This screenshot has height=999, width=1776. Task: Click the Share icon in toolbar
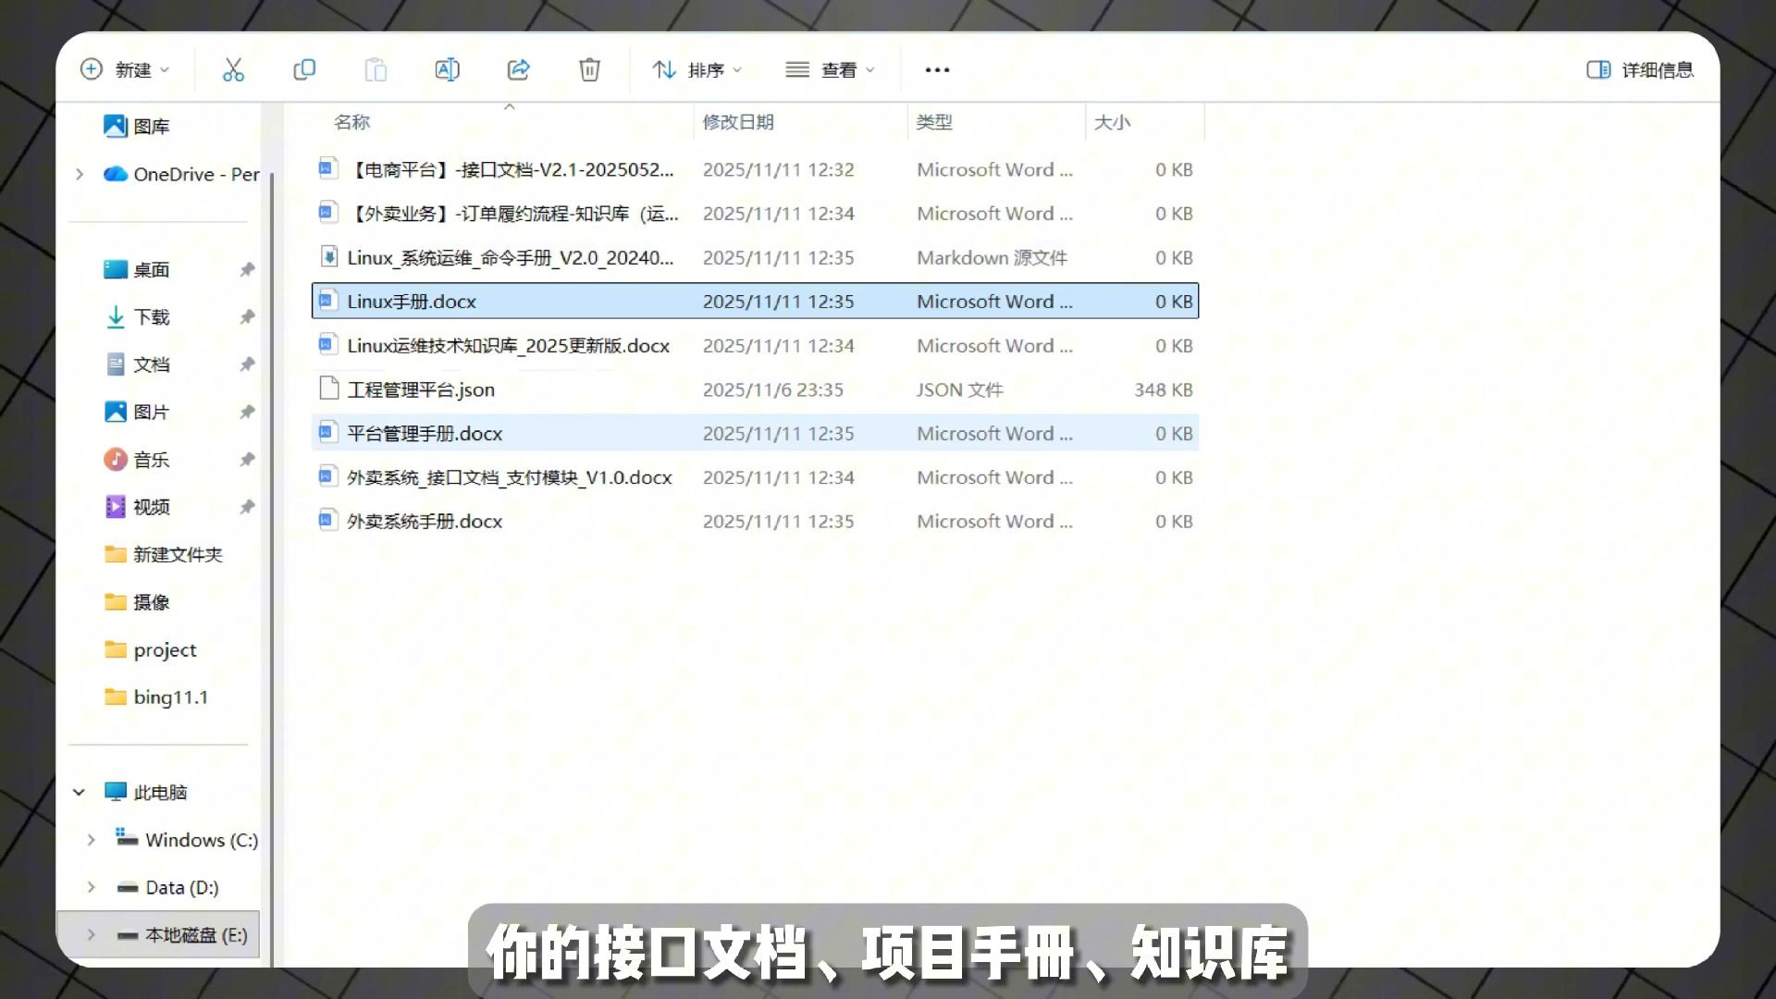[518, 69]
